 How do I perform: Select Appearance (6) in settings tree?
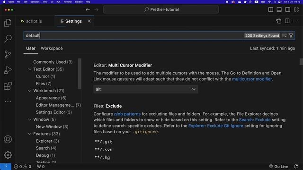51,98
